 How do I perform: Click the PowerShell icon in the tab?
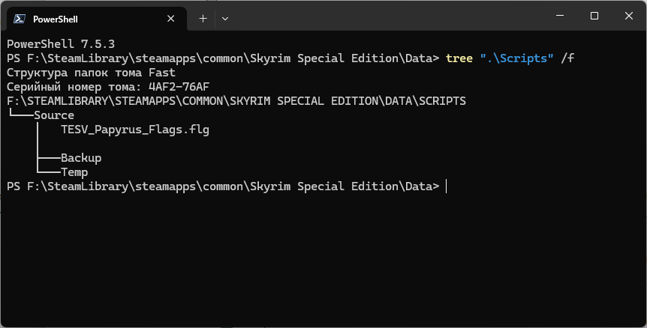(20, 19)
